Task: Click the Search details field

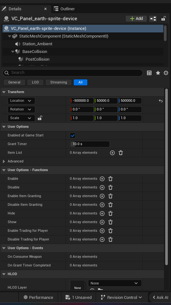Action: click(x=73, y=73)
